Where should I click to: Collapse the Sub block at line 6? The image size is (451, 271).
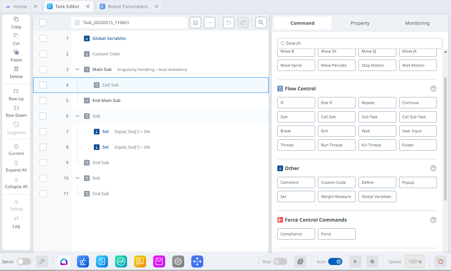78,116
